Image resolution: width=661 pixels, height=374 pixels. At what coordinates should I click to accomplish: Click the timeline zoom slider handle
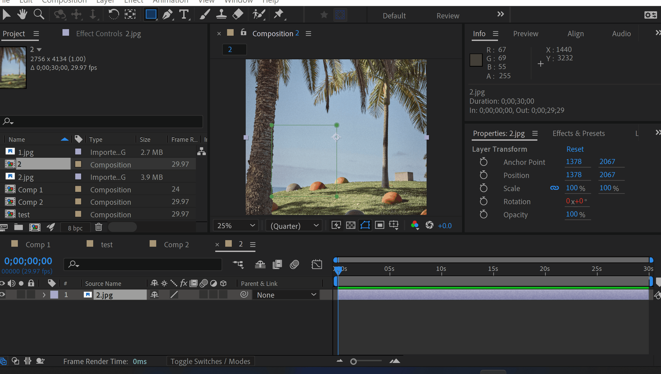[x=353, y=362]
